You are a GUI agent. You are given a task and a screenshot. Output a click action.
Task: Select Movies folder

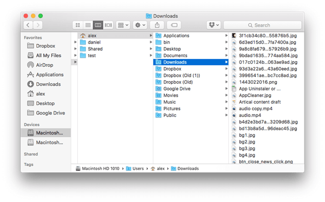coord(191,96)
